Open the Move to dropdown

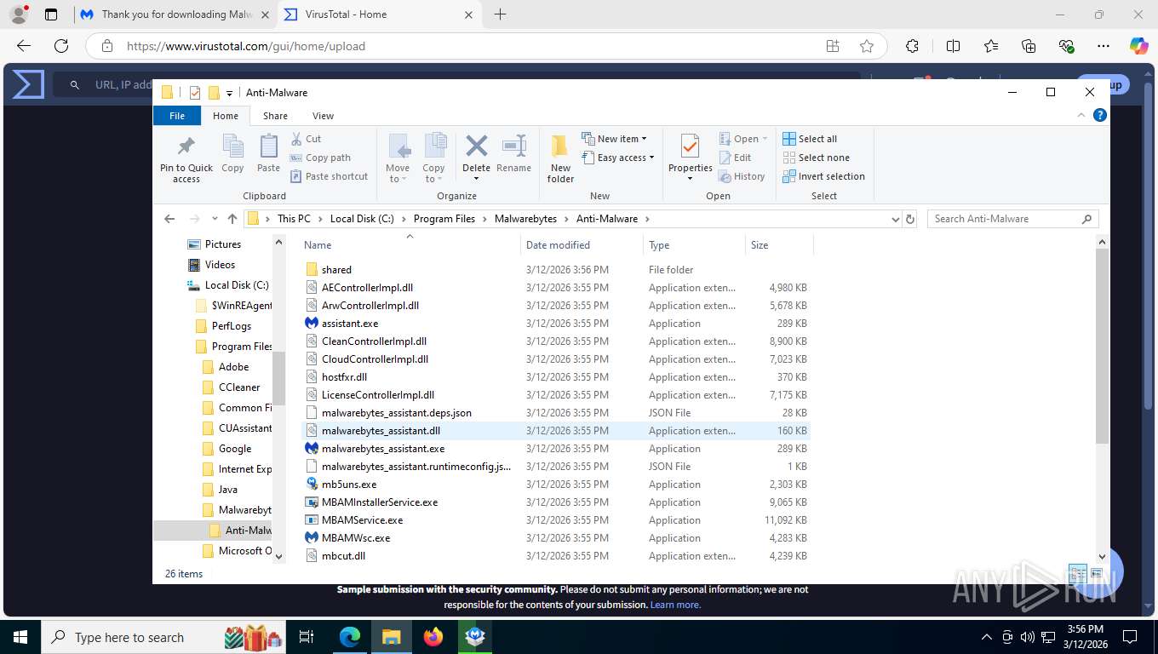[x=398, y=174]
